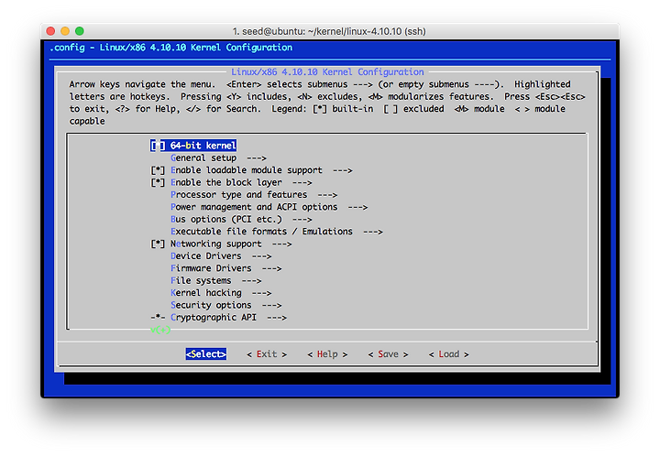660x456 pixels.
Task: Click the Load button
Action: [448, 354]
